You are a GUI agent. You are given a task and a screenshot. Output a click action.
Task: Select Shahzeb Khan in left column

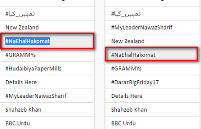point(23,110)
